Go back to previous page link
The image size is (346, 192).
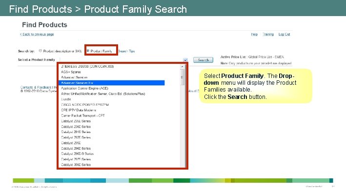tap(37, 34)
